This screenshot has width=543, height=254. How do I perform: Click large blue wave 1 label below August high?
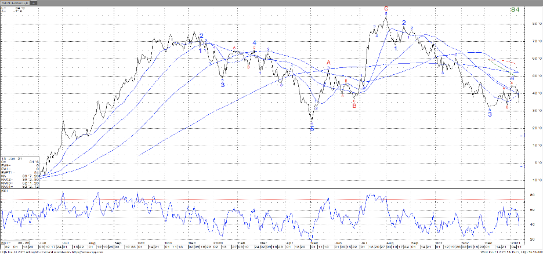coord(396,49)
